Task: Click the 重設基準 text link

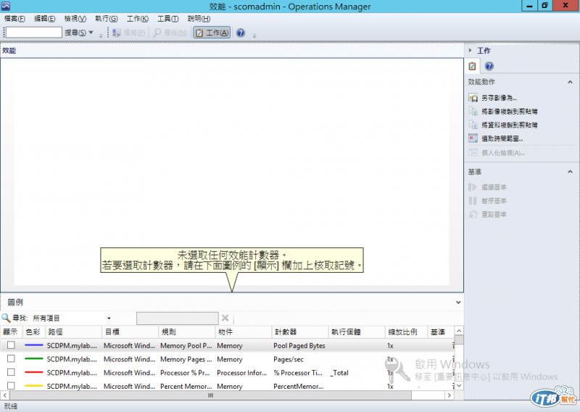Action: (494, 215)
